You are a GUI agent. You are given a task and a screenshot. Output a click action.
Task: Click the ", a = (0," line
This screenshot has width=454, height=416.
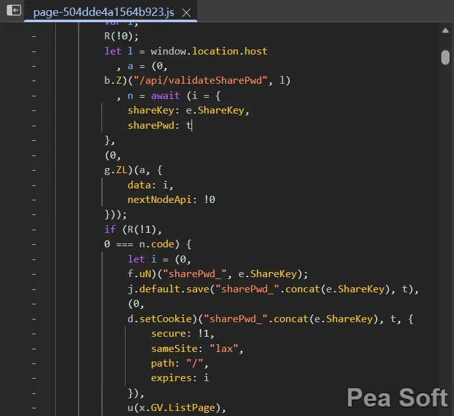pyautogui.click(x=142, y=66)
